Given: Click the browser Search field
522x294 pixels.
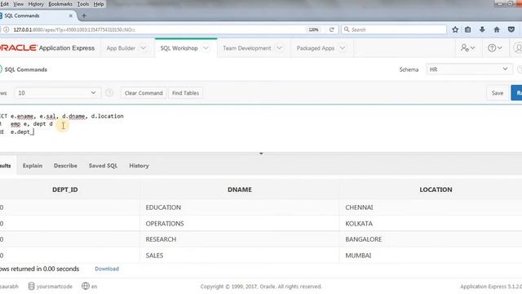Looking at the screenshot, I should pos(394,29).
